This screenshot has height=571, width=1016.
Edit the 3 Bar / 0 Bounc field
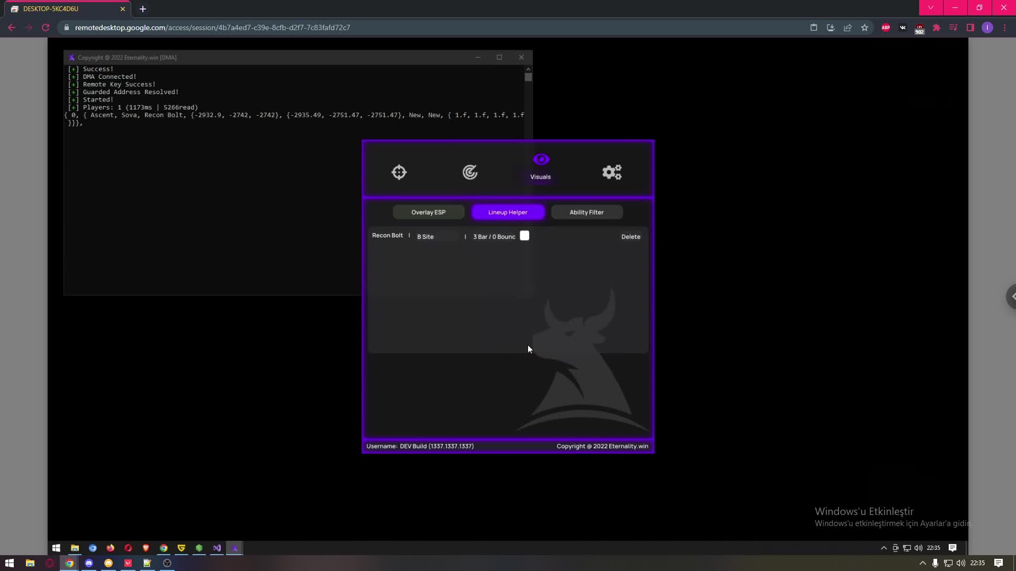[x=493, y=237]
